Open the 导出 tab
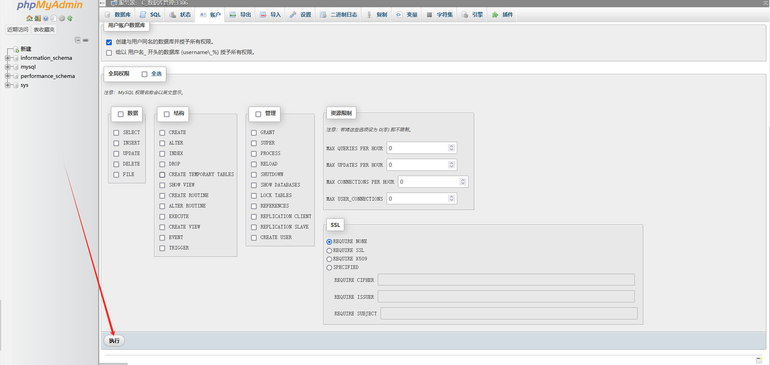This screenshot has height=365, width=770. click(x=240, y=15)
